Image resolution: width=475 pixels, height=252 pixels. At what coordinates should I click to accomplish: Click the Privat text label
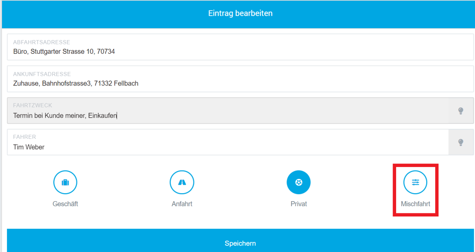click(x=299, y=204)
